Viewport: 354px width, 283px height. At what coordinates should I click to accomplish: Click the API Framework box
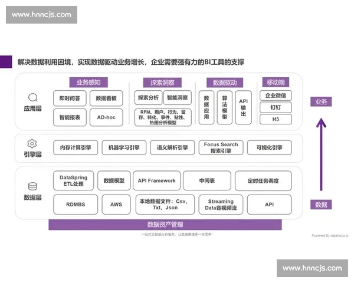157,180
